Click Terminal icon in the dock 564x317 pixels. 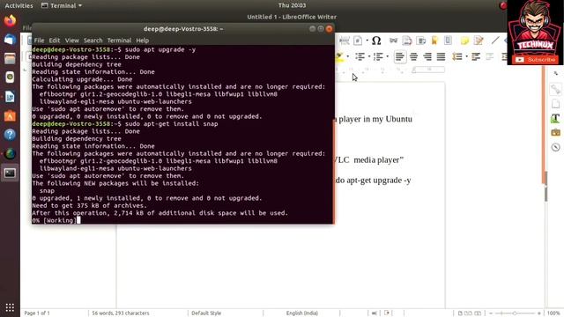[x=10, y=173]
